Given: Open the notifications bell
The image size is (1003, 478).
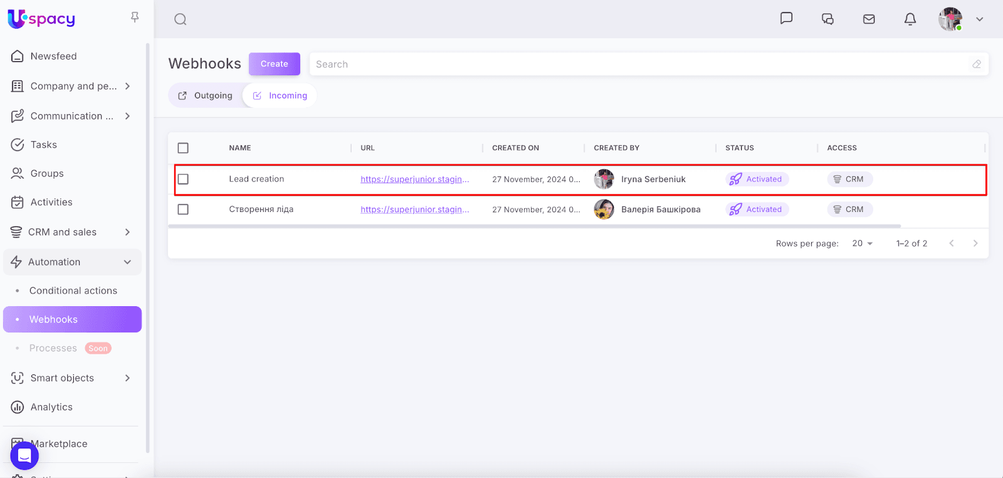Looking at the screenshot, I should tap(910, 19).
